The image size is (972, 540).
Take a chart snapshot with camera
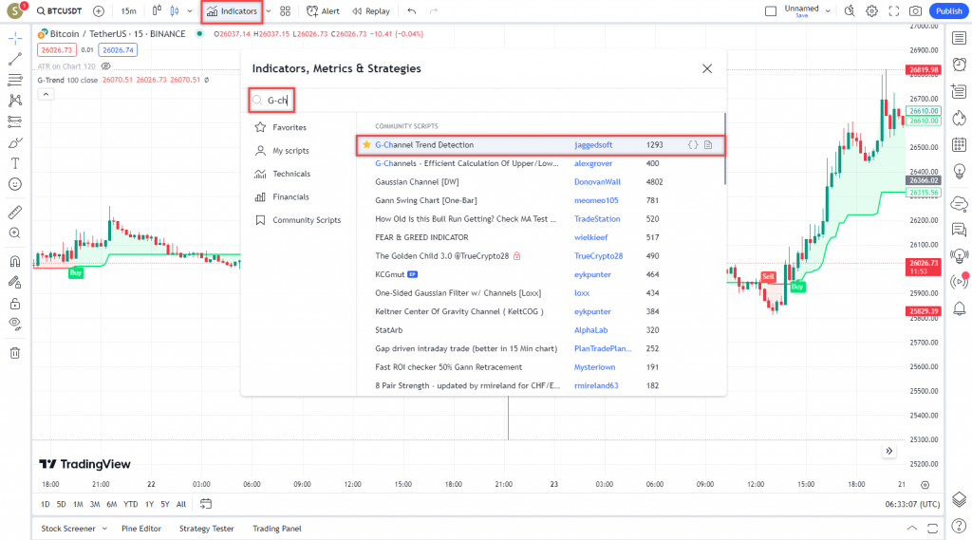[x=916, y=11]
